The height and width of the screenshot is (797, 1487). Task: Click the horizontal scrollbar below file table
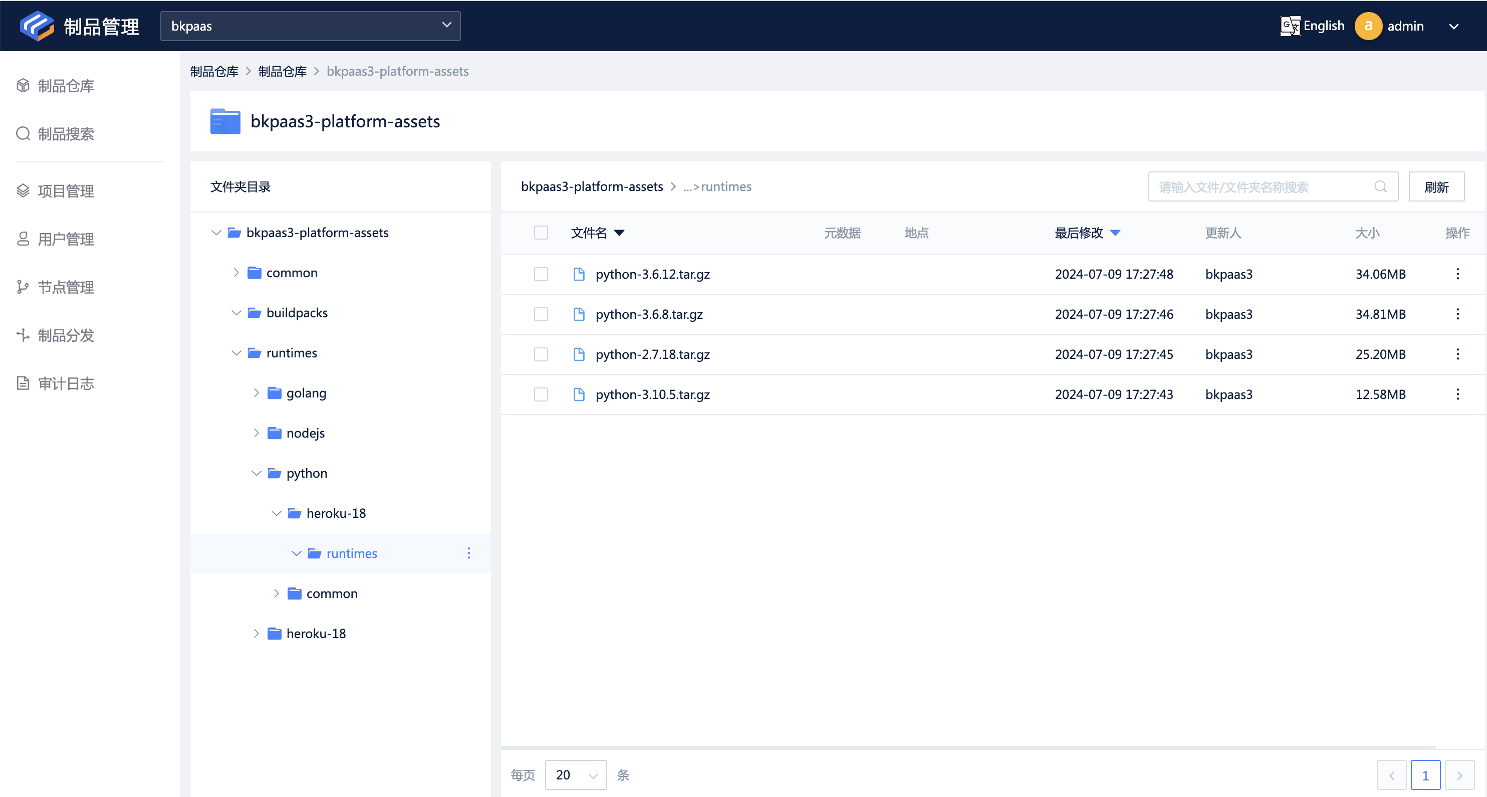967,747
